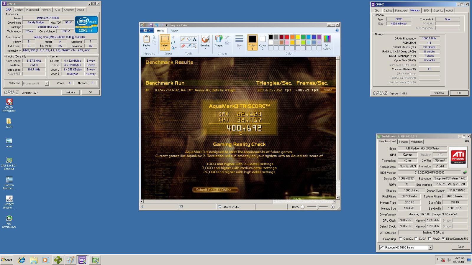Image resolution: width=472 pixels, height=265 pixels.
Task: Open the HWBOT Unigine desktop icon
Action: (9, 203)
